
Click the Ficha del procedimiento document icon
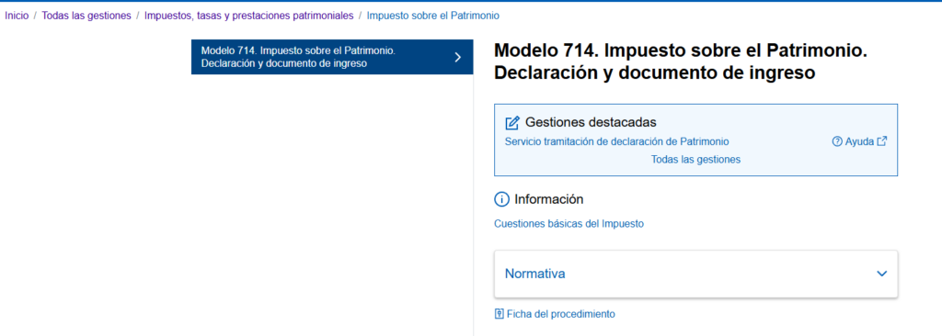click(499, 314)
